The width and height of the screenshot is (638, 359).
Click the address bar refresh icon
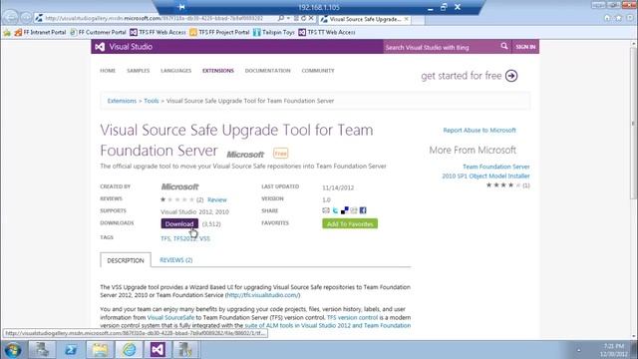(x=303, y=18)
